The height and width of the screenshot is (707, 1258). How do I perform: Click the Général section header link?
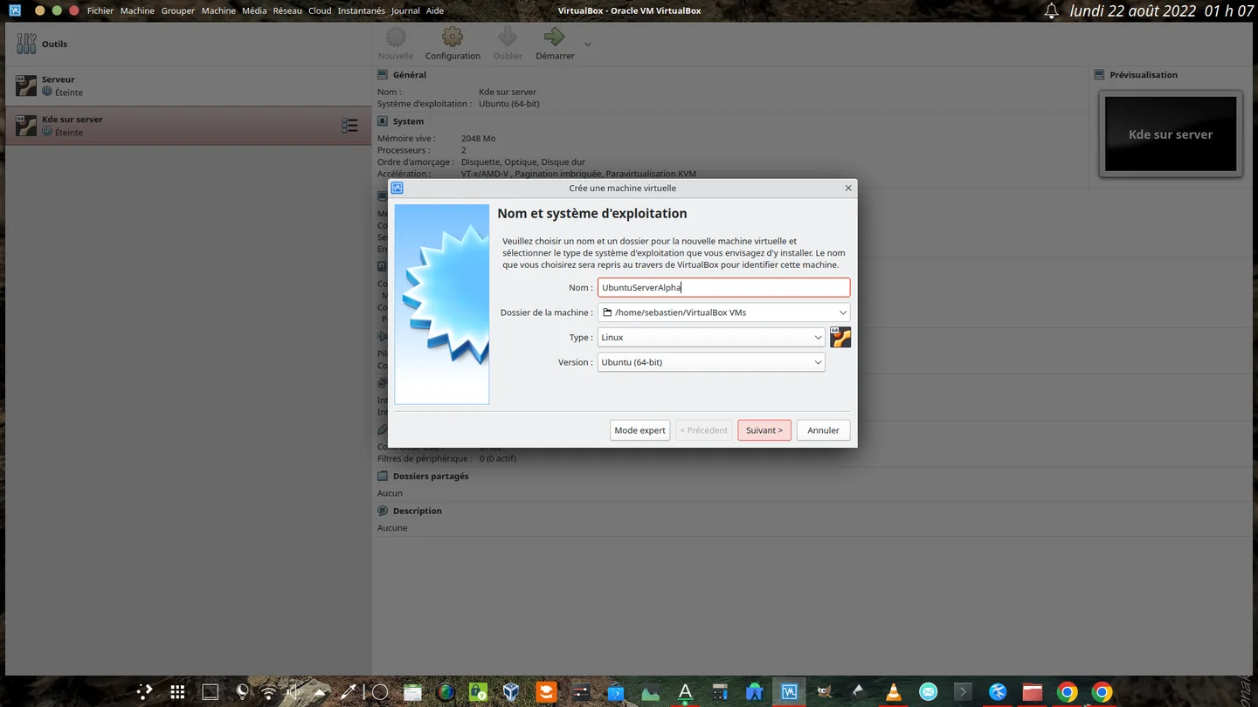(x=410, y=75)
